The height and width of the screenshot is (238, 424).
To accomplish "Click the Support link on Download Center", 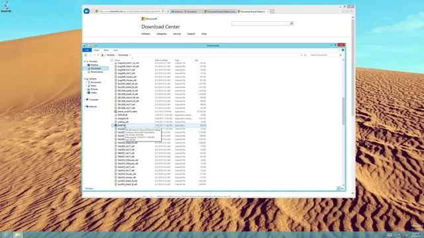I will (191, 34).
